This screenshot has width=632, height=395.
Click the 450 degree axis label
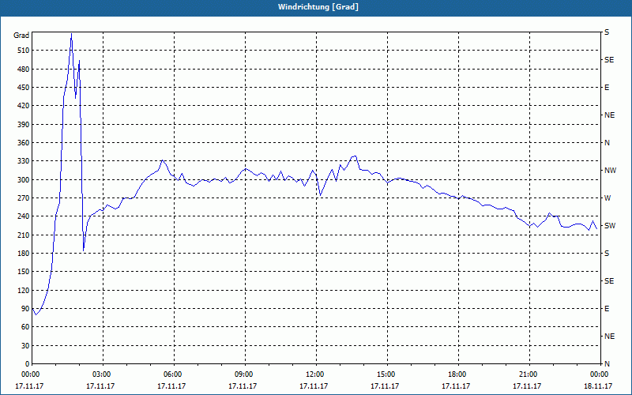(x=24, y=88)
